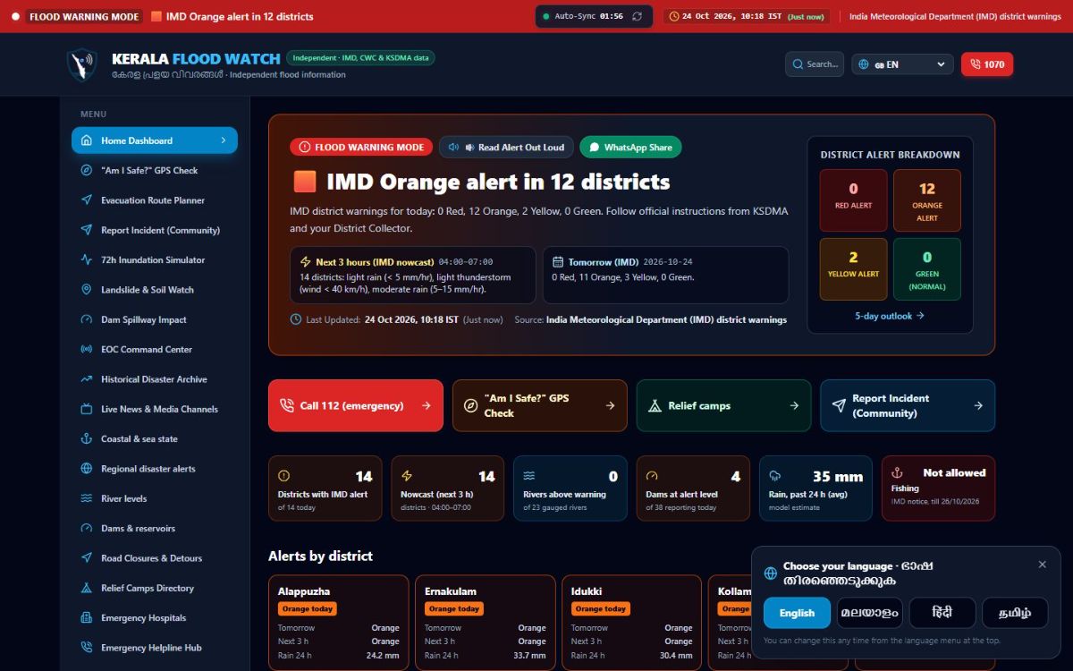Screen dimensions: 1073x671
Task: Go to Dams & reservoirs page
Action: 155,528
